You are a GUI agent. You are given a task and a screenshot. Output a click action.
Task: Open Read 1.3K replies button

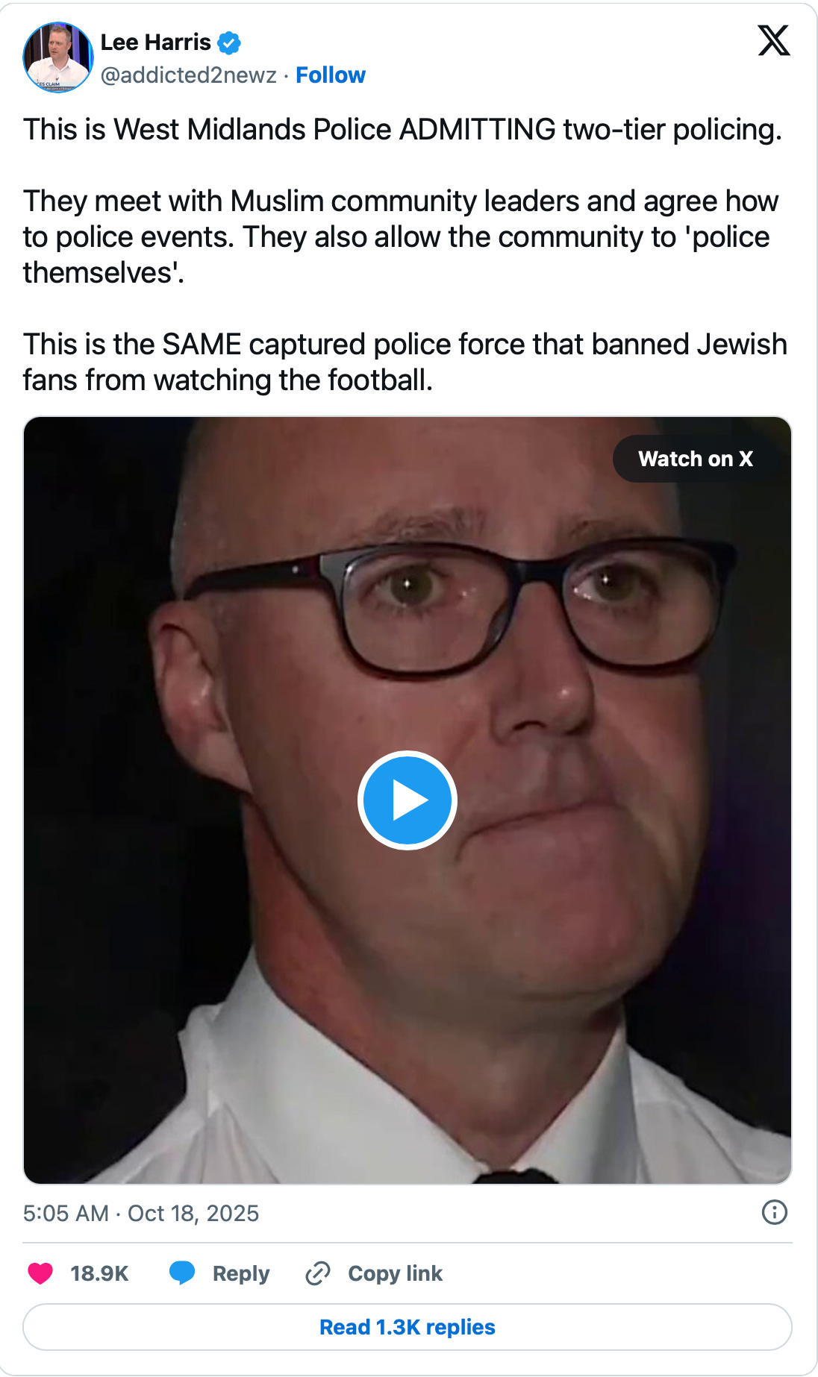[x=408, y=1327]
